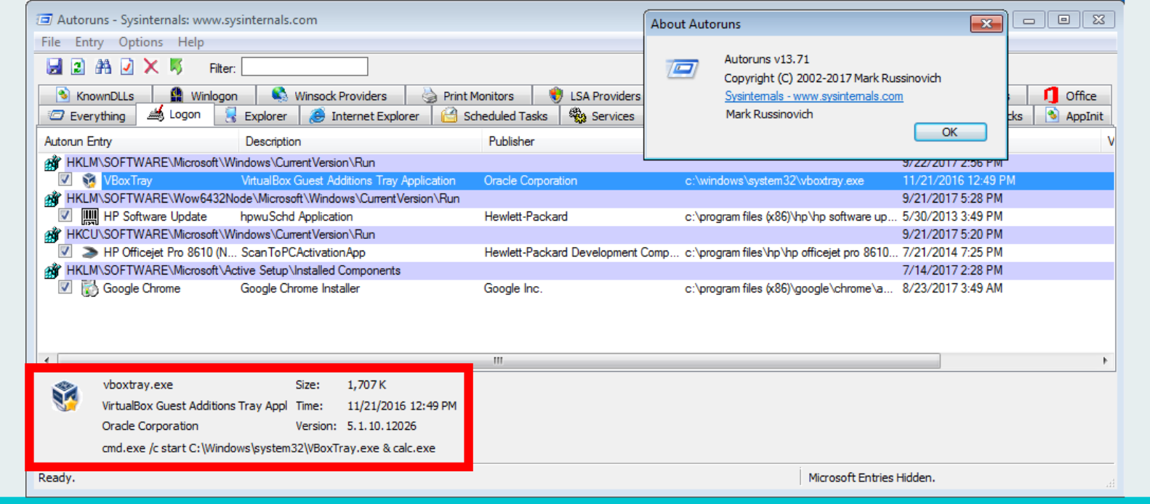Image resolution: width=1150 pixels, height=504 pixels.
Task: Click inside the Filter text box
Action: pos(305,67)
